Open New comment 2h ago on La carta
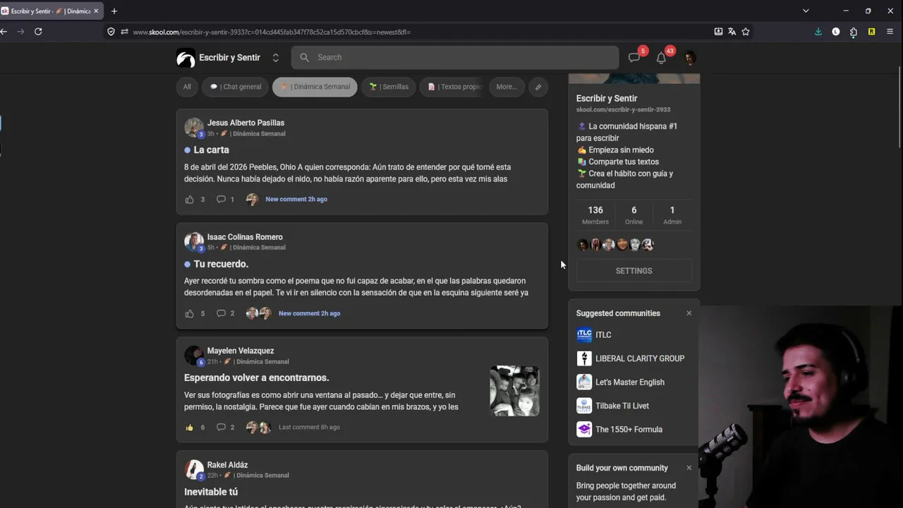The height and width of the screenshot is (508, 903). point(296,200)
